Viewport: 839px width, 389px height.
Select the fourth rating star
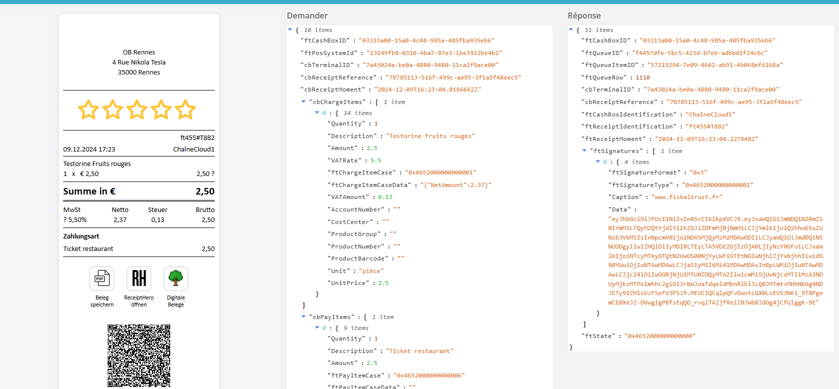(x=161, y=109)
